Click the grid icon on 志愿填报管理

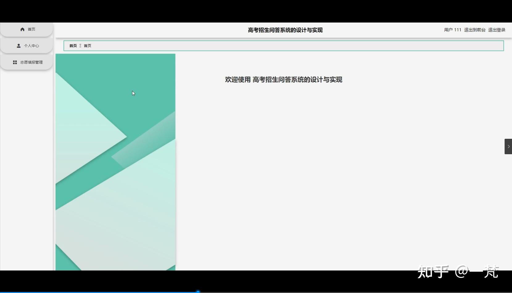pyautogui.click(x=14, y=62)
